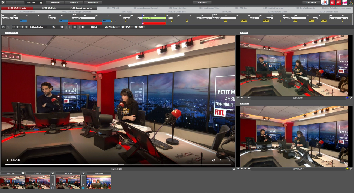Open the Emissions tab
Viewport: 354px width, 193px height.
[55, 2]
